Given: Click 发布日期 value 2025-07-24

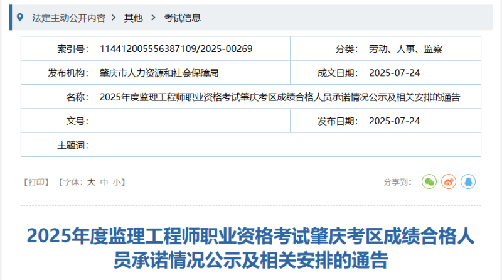Looking at the screenshot, I should (395, 121).
